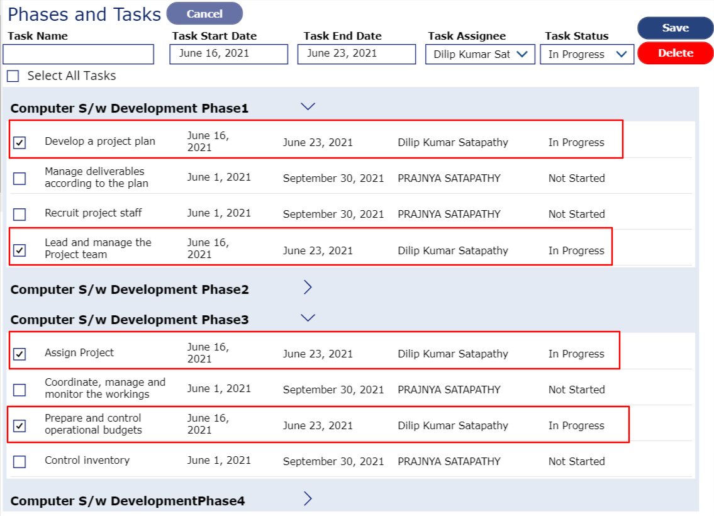The image size is (714, 516).
Task: Check the Recruit project staff task
Action: point(20,214)
